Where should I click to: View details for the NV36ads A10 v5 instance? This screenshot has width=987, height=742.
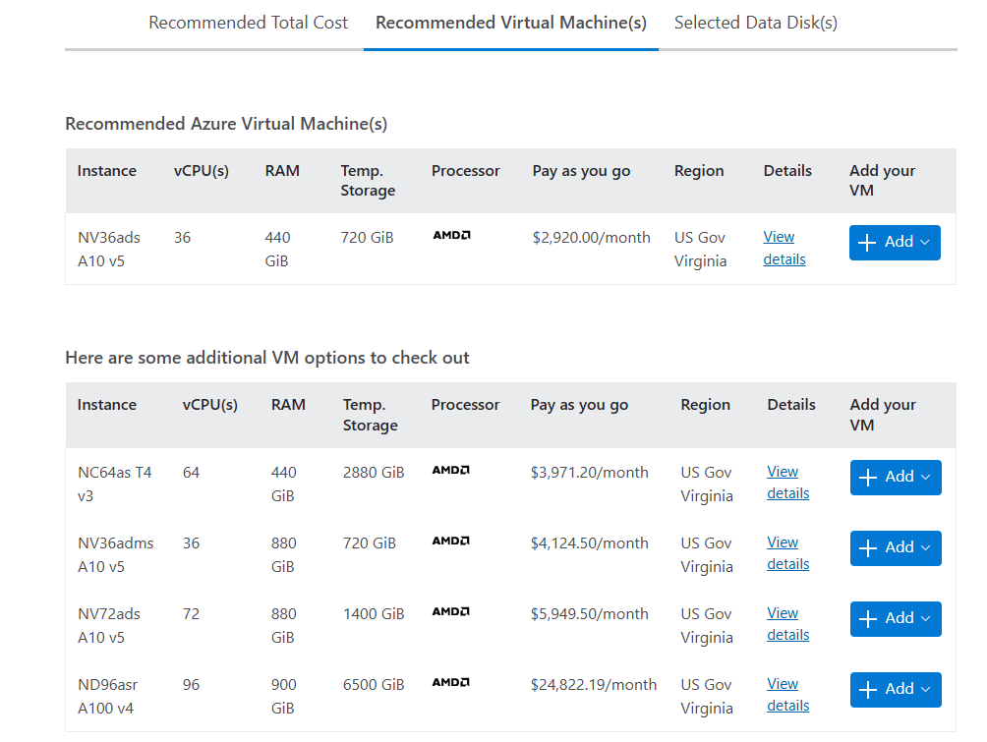click(784, 248)
